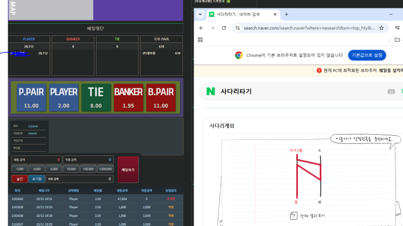Click the Chrome logo in default browser bar
Viewport: 403px width, 226px height.
coord(239,55)
